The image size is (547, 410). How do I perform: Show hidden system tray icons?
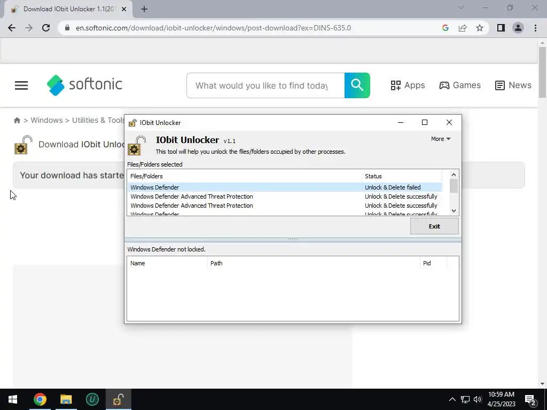point(452,399)
